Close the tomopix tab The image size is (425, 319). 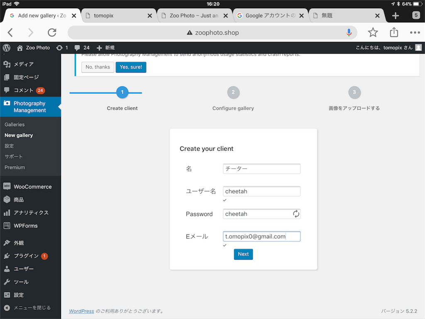(149, 16)
